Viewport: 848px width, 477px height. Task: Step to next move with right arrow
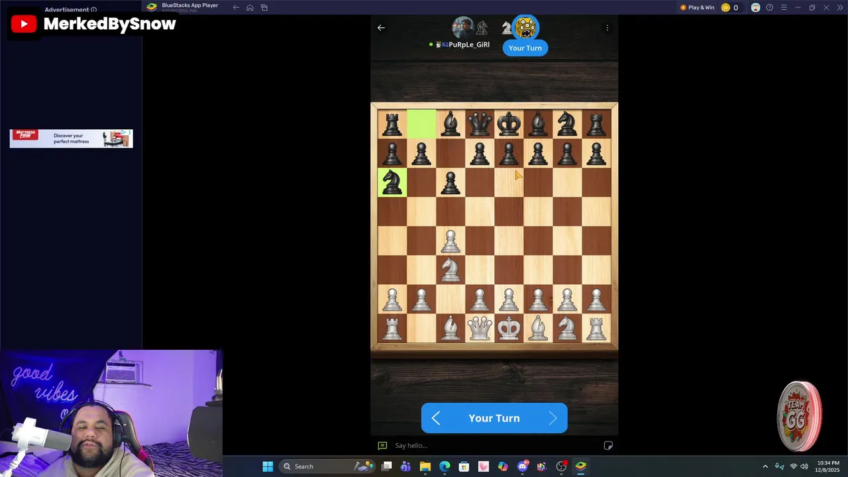pyautogui.click(x=553, y=418)
